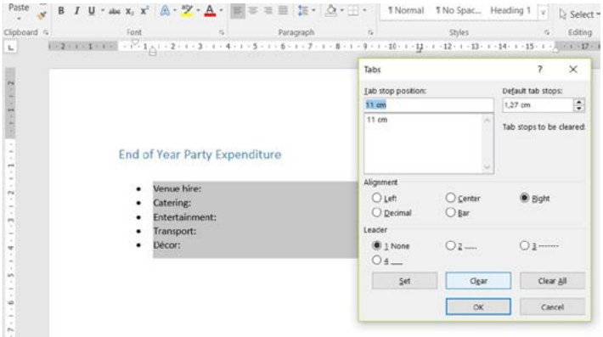Center the paragraph text
Image resolution: width=603 pixels, height=337 pixels.
coord(252,11)
